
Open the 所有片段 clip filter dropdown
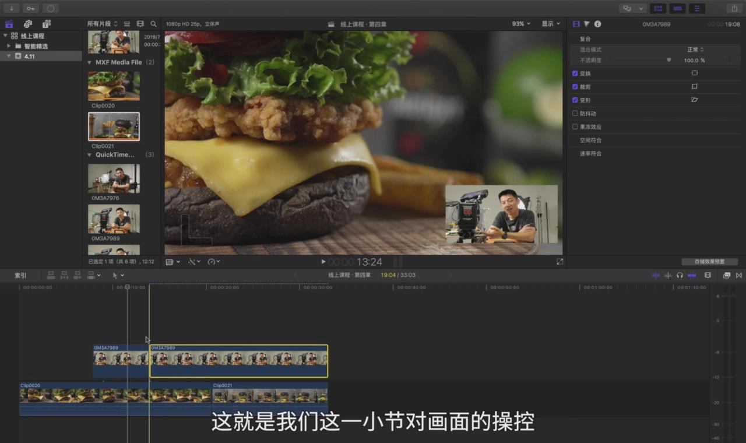coord(103,24)
